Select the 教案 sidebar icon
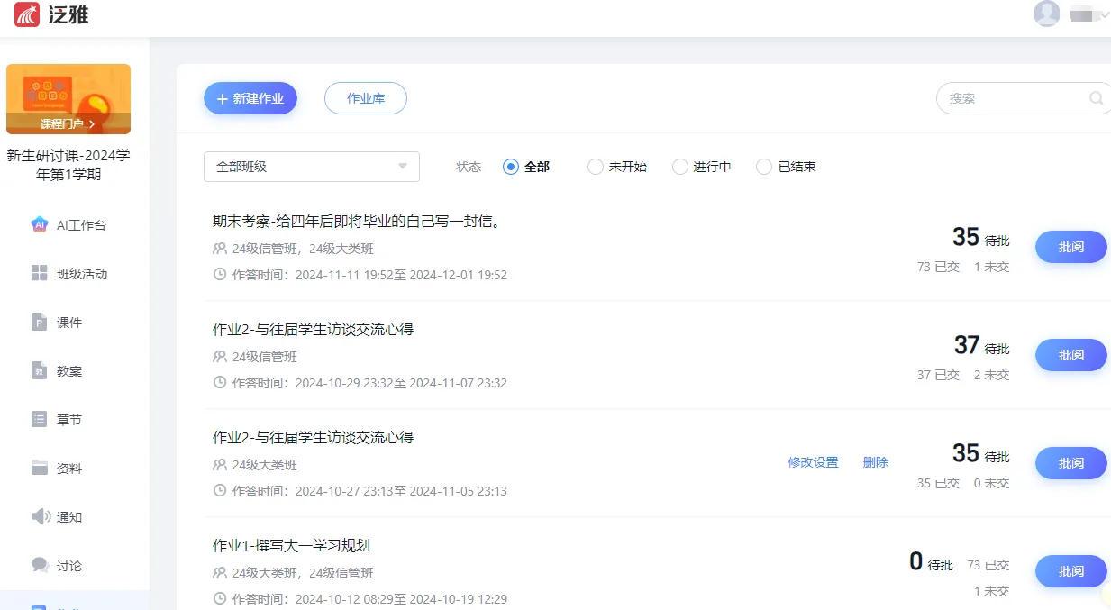The width and height of the screenshot is (1111, 610). [x=40, y=371]
